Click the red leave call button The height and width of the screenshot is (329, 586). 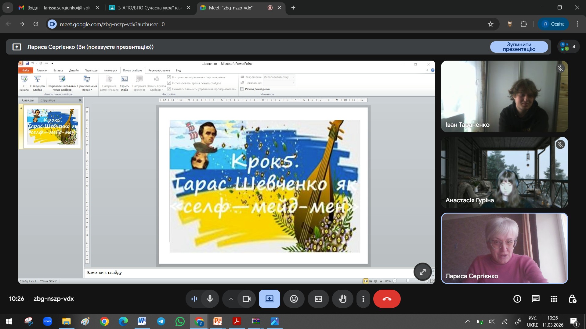pos(387,299)
